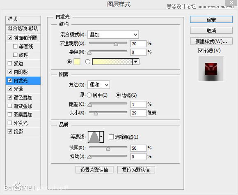This screenshot has height=195, width=238.
Task: Click 复位为默认值 button
Action: [136, 170]
